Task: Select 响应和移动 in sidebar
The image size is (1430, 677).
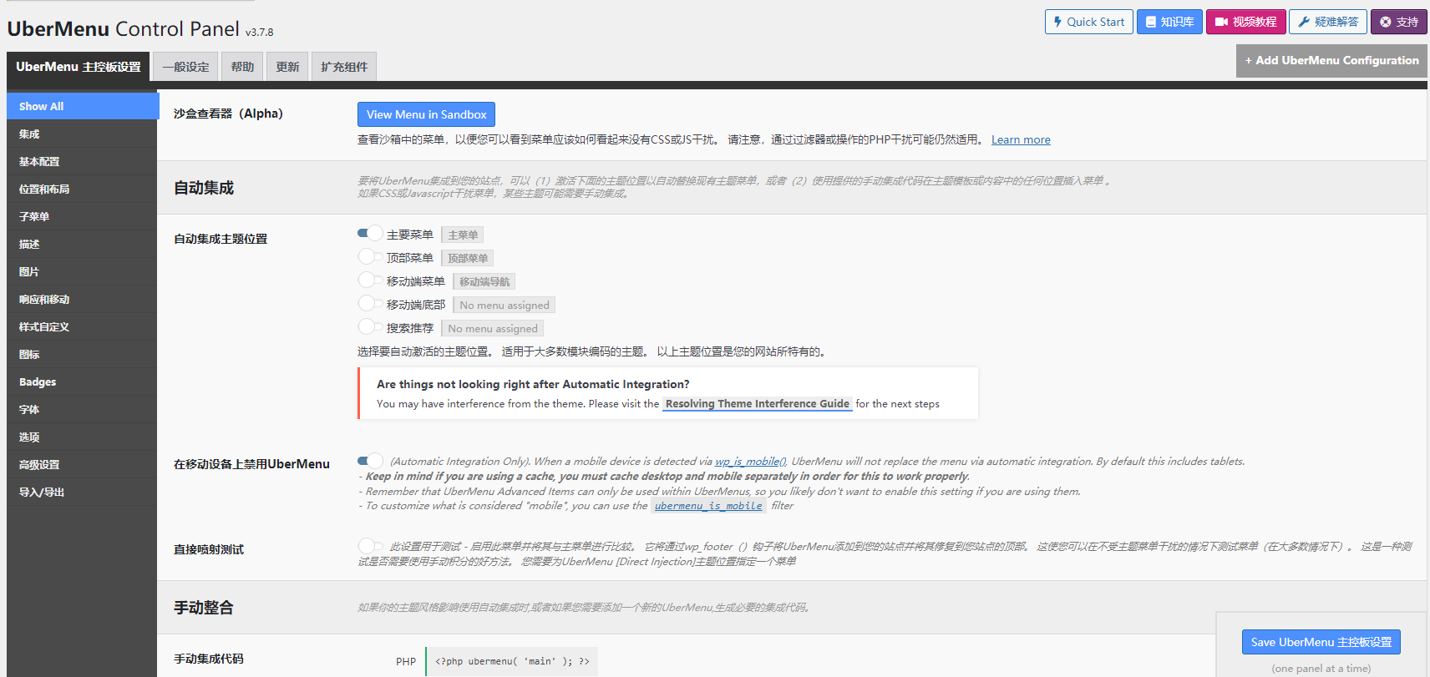Action: 82,299
